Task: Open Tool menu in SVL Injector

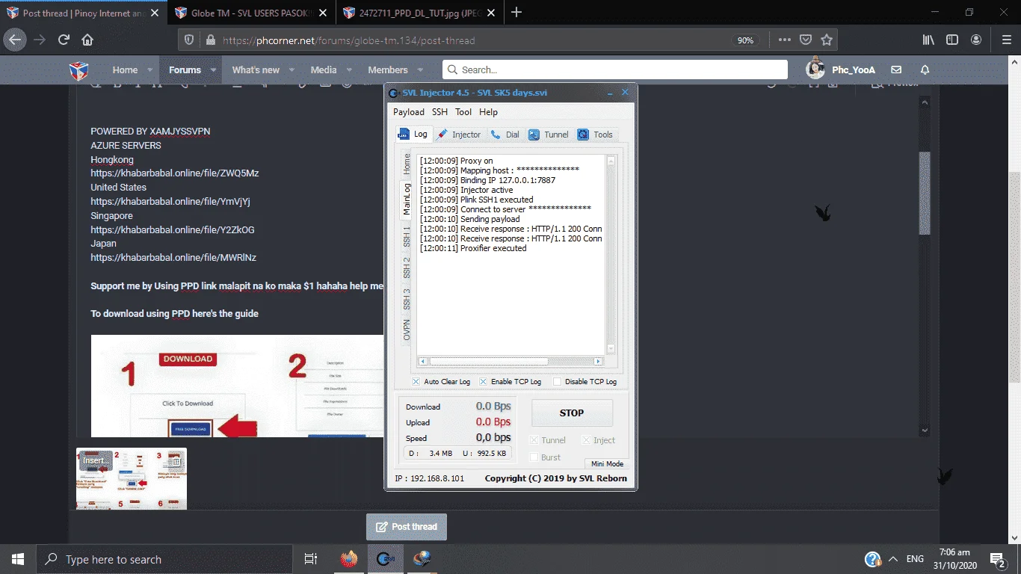Action: click(x=463, y=112)
